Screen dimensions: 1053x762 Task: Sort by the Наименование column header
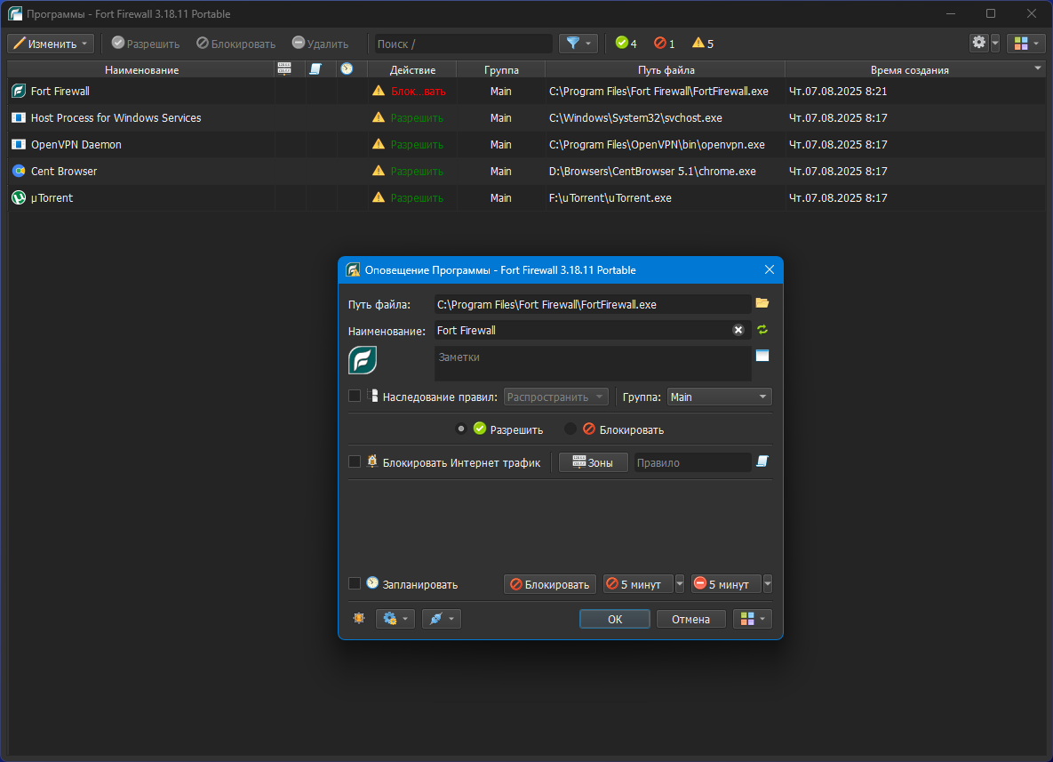141,69
